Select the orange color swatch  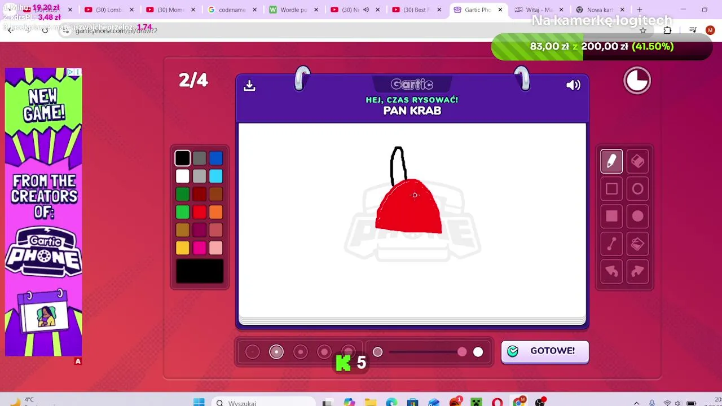coord(216,212)
